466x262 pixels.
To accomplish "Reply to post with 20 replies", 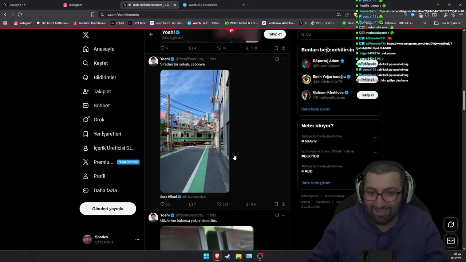I will [x=162, y=204].
